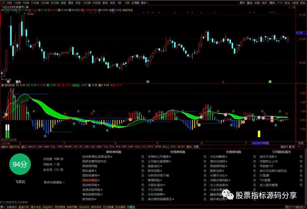This screenshot has width=307, height=209.
Task: Select VOL-TDX indicator
Action: point(109,146)
